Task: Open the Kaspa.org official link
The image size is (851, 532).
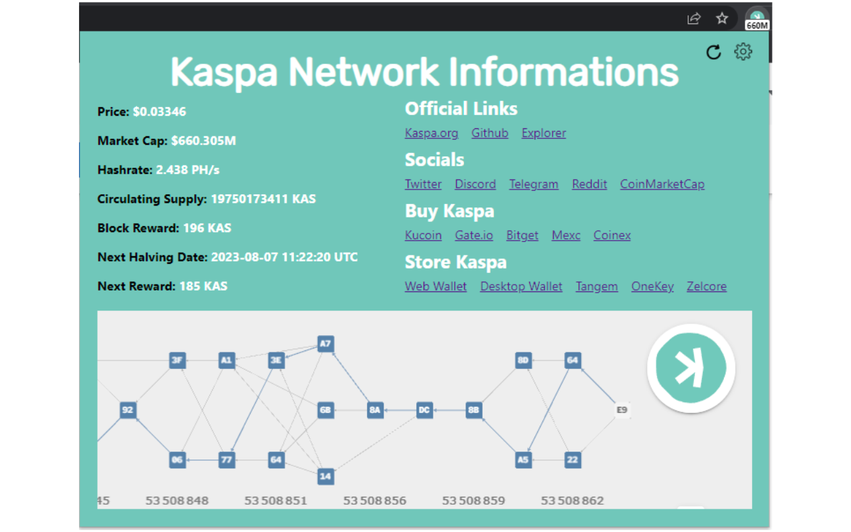Action: [431, 133]
